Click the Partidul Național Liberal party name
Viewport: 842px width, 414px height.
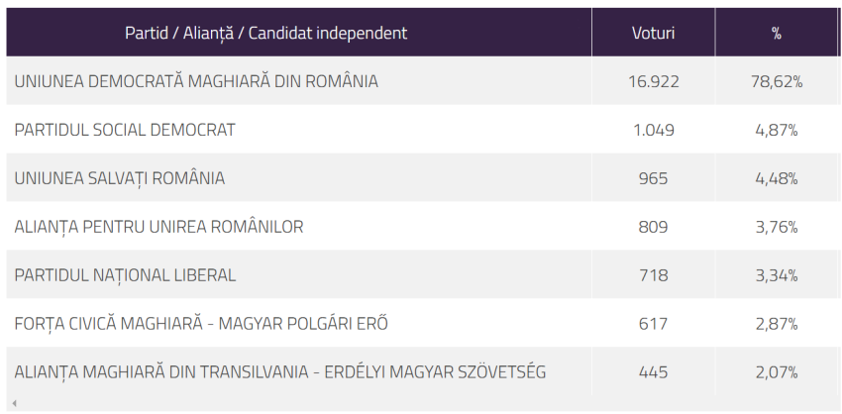tap(126, 275)
